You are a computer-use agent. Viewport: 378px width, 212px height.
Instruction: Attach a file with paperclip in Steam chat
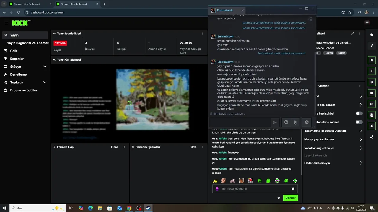coord(295,122)
